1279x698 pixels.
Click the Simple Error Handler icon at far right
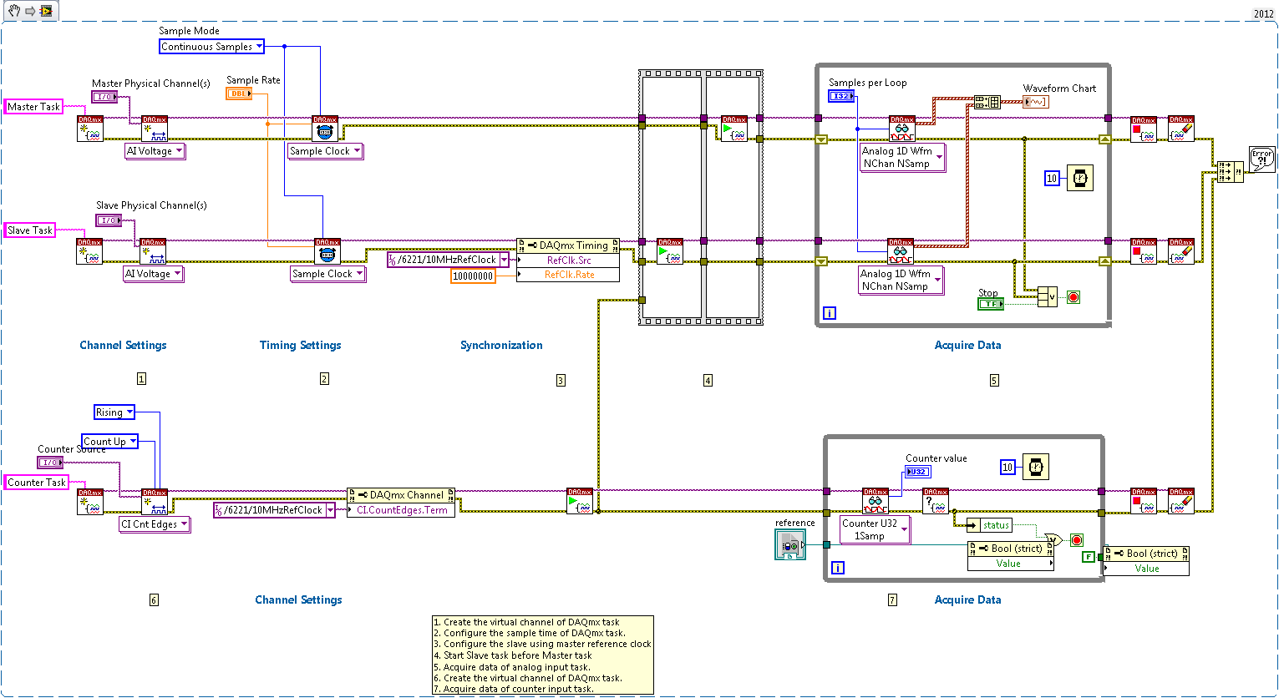click(1261, 159)
